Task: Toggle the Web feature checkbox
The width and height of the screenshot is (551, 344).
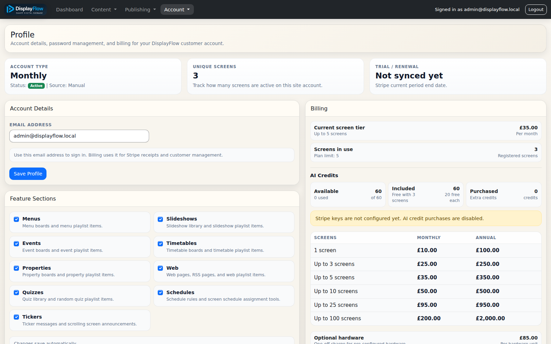Action: (160, 268)
